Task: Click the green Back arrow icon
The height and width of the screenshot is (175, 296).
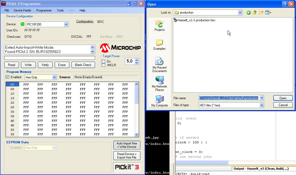Action: pyautogui.click(x=249, y=12)
